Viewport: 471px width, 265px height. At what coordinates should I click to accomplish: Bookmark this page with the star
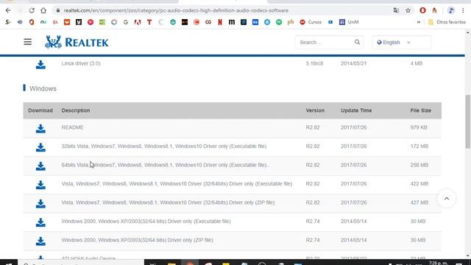tap(408, 10)
